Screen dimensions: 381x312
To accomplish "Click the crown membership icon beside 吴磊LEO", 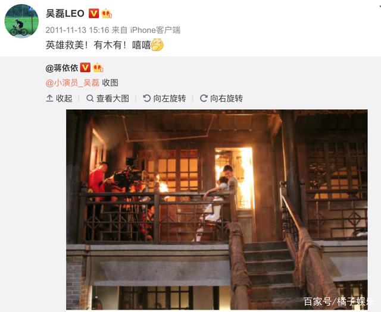I will (x=107, y=13).
